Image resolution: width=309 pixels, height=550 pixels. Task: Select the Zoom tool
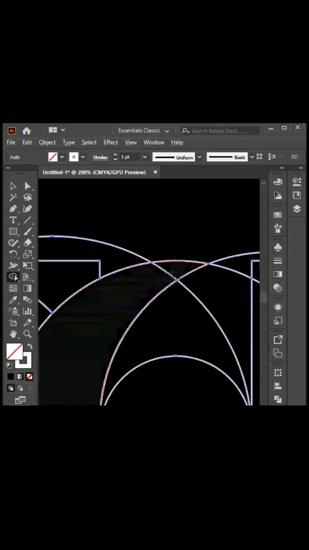tap(27, 334)
